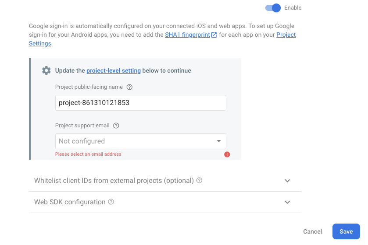Click the blue Save button
The image size is (368, 245).
click(346, 231)
